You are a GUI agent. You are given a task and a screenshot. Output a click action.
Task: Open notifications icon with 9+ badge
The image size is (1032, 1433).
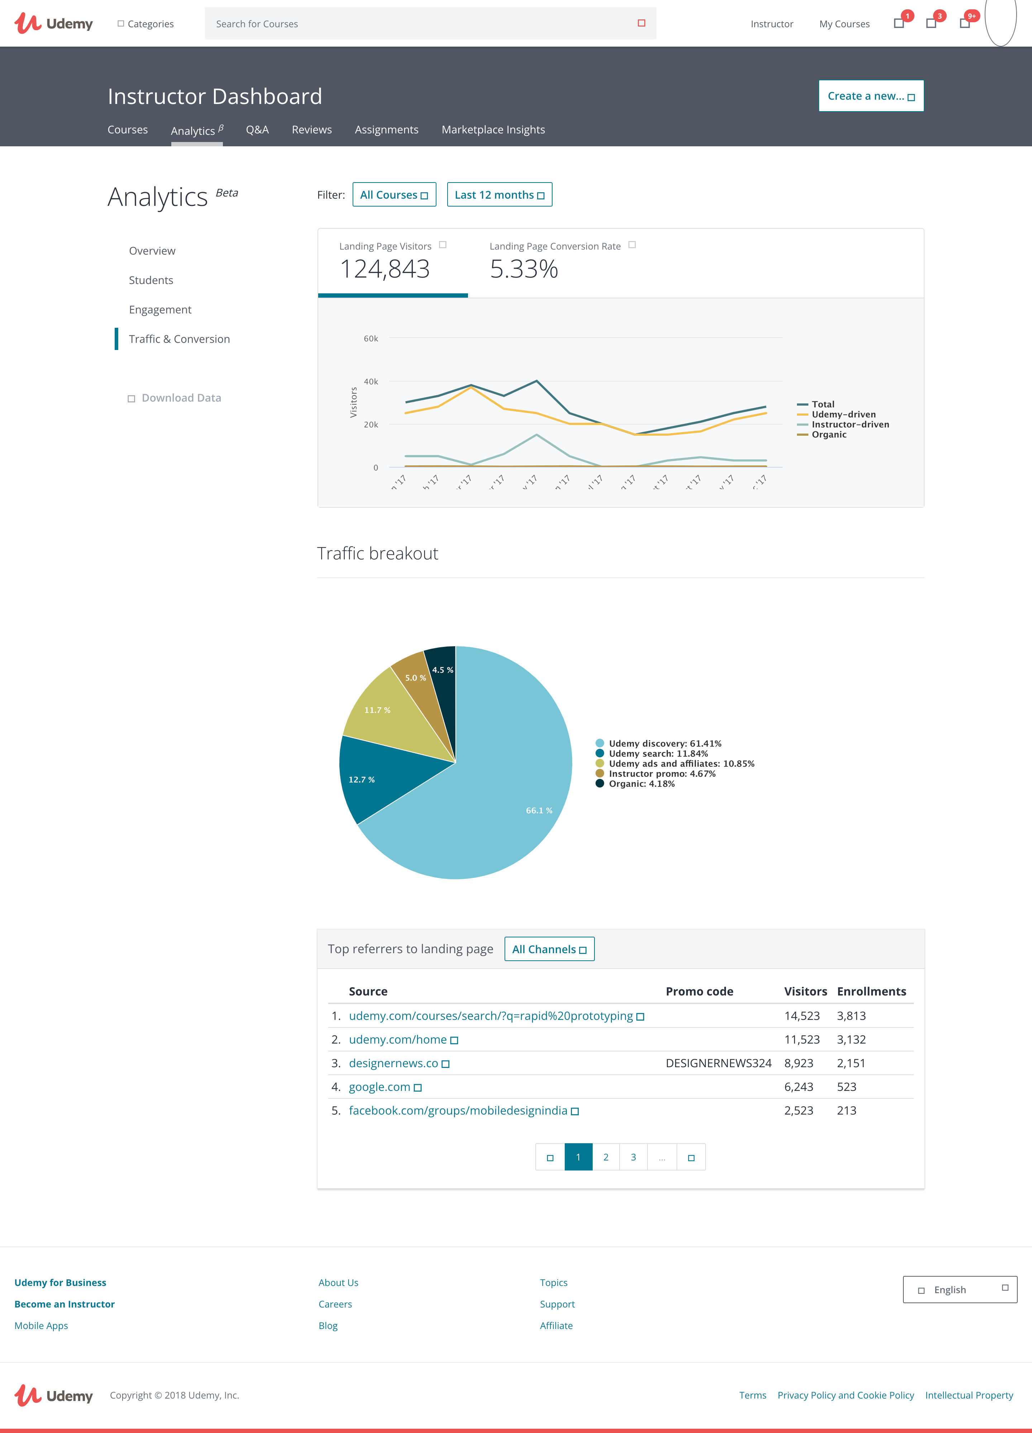[x=965, y=23]
